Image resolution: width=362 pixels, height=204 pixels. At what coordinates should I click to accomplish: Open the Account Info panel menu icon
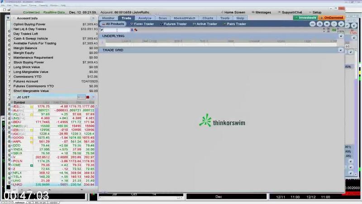click(x=93, y=18)
